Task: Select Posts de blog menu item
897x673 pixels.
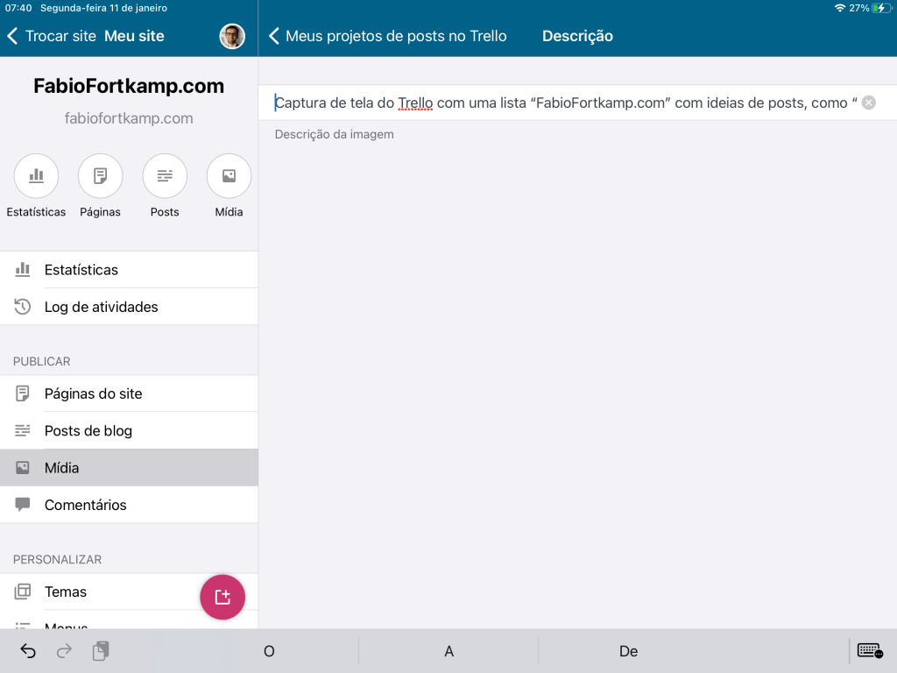Action: 88,431
